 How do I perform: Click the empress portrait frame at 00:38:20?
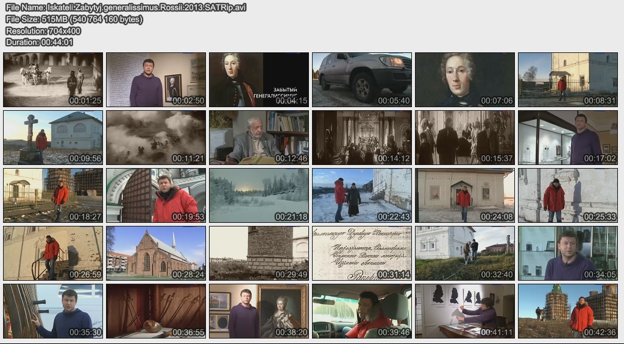coord(259,311)
